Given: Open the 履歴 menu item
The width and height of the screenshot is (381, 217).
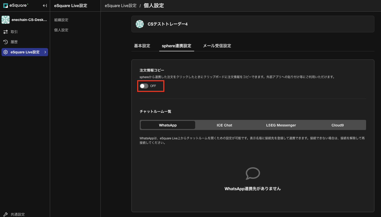Looking at the screenshot, I should [25, 42].
